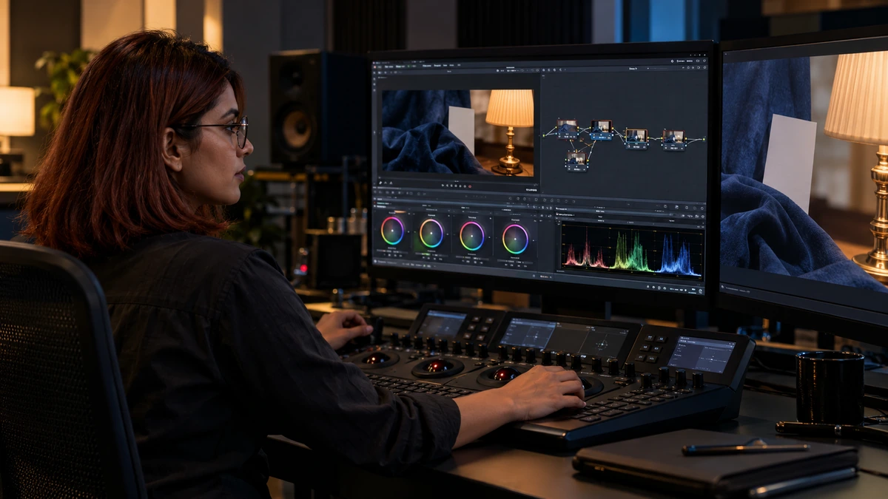Click the Gain color wheel

pyautogui.click(x=472, y=236)
